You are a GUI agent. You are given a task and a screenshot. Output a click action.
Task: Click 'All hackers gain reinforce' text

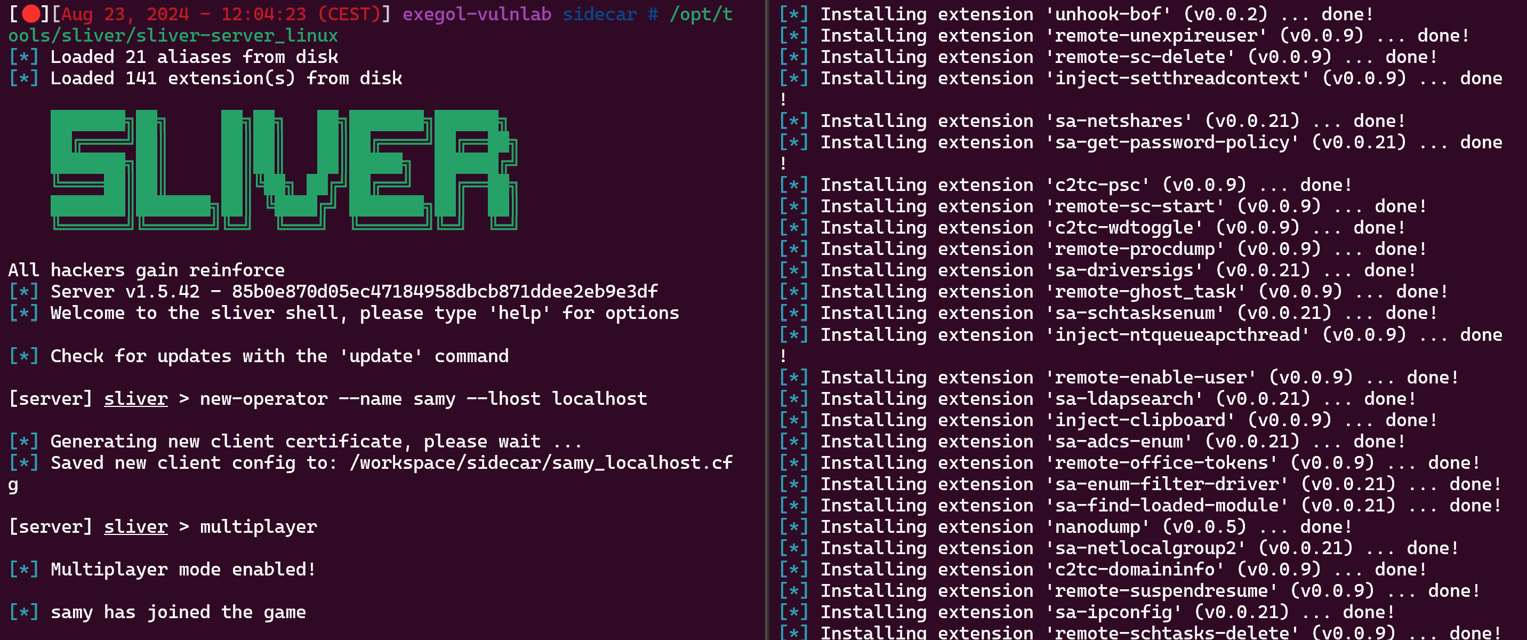(147, 270)
